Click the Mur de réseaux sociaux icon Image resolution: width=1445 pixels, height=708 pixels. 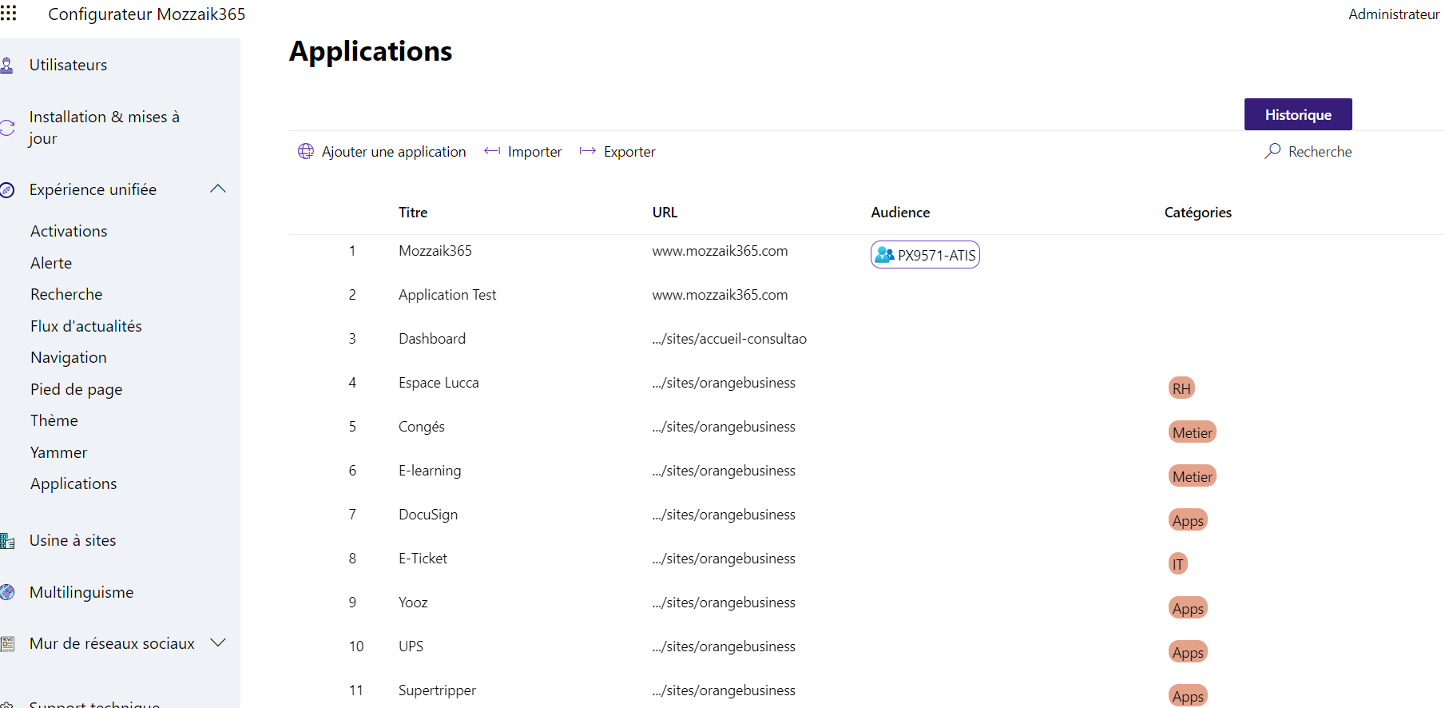click(x=7, y=643)
